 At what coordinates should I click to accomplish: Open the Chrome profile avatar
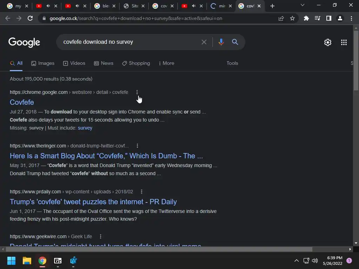click(340, 18)
